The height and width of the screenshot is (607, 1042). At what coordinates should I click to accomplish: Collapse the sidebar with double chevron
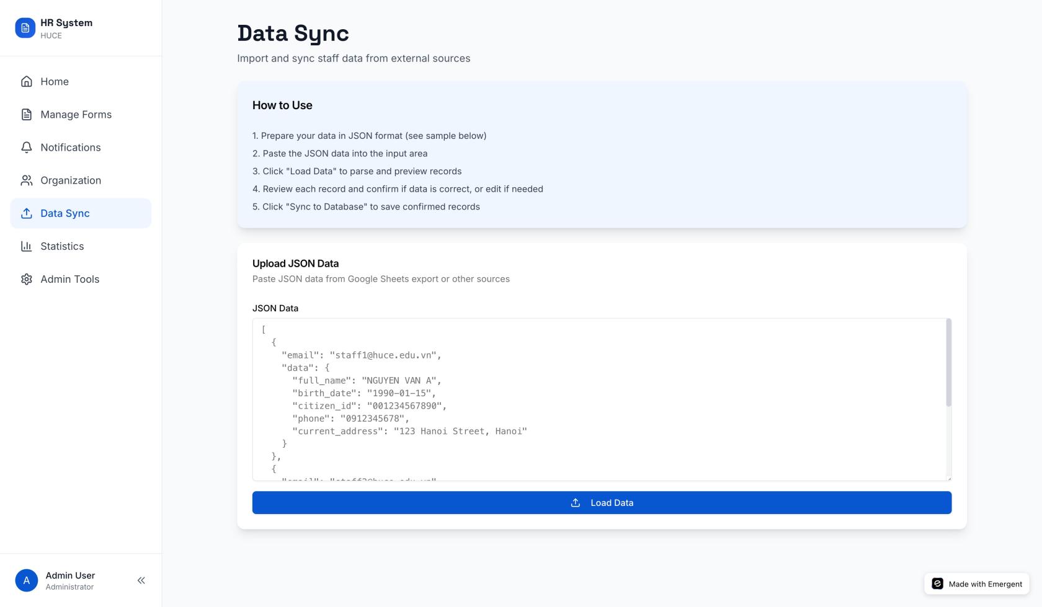click(141, 580)
